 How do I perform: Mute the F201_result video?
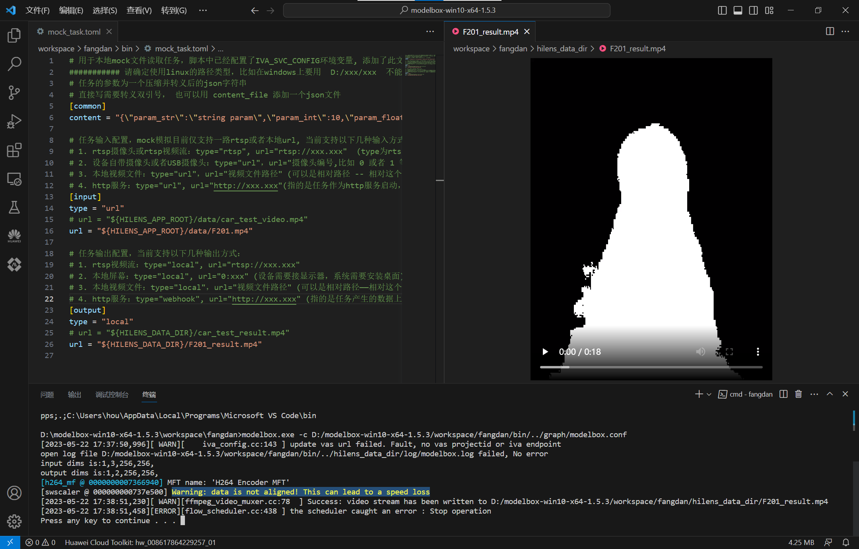point(700,352)
